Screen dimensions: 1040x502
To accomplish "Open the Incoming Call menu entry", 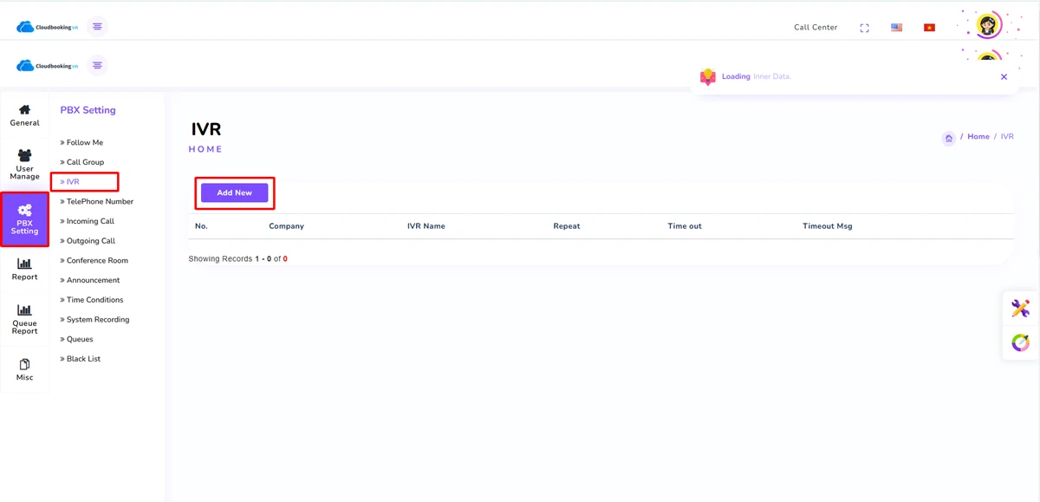I will tap(90, 221).
